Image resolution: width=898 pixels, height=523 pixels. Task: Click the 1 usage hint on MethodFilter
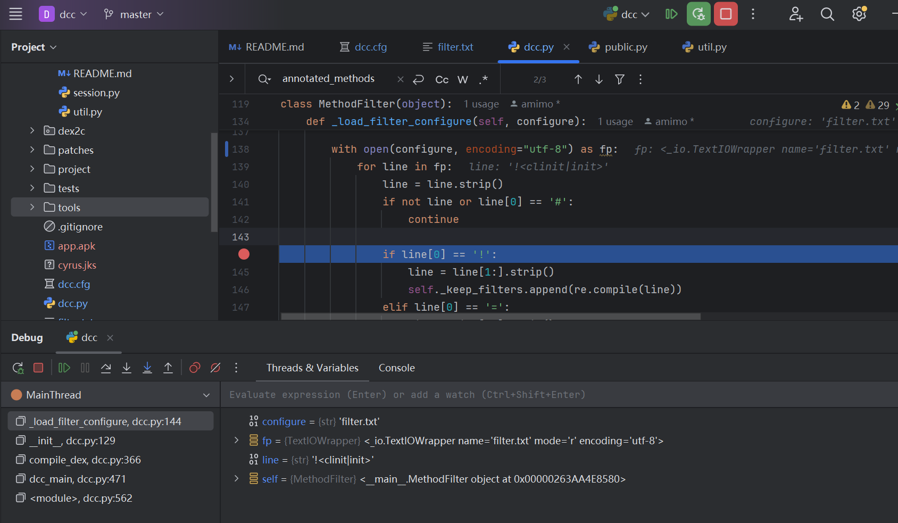coord(481,104)
